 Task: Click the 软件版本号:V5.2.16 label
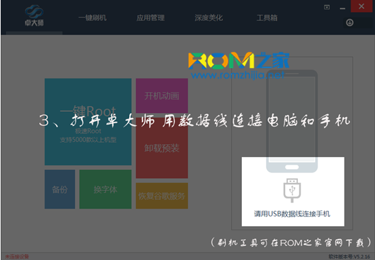pyautogui.click(x=349, y=257)
